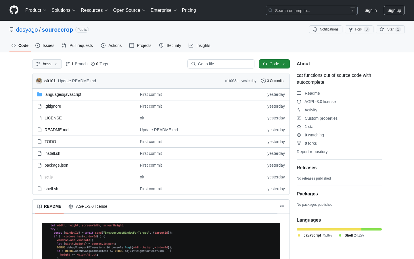Click the JavaScript 75.8% language entry
The width and height of the screenshot is (414, 259).
tap(315, 235)
